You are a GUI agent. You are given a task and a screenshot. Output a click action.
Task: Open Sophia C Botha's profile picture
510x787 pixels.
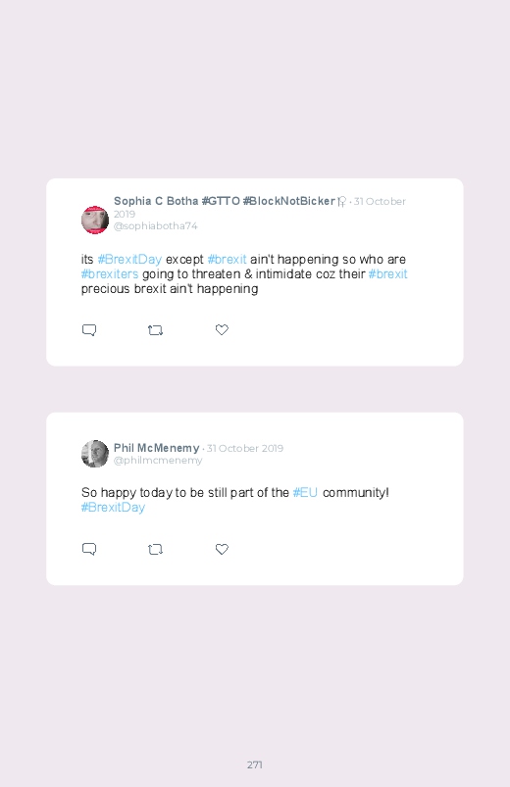pos(95,220)
